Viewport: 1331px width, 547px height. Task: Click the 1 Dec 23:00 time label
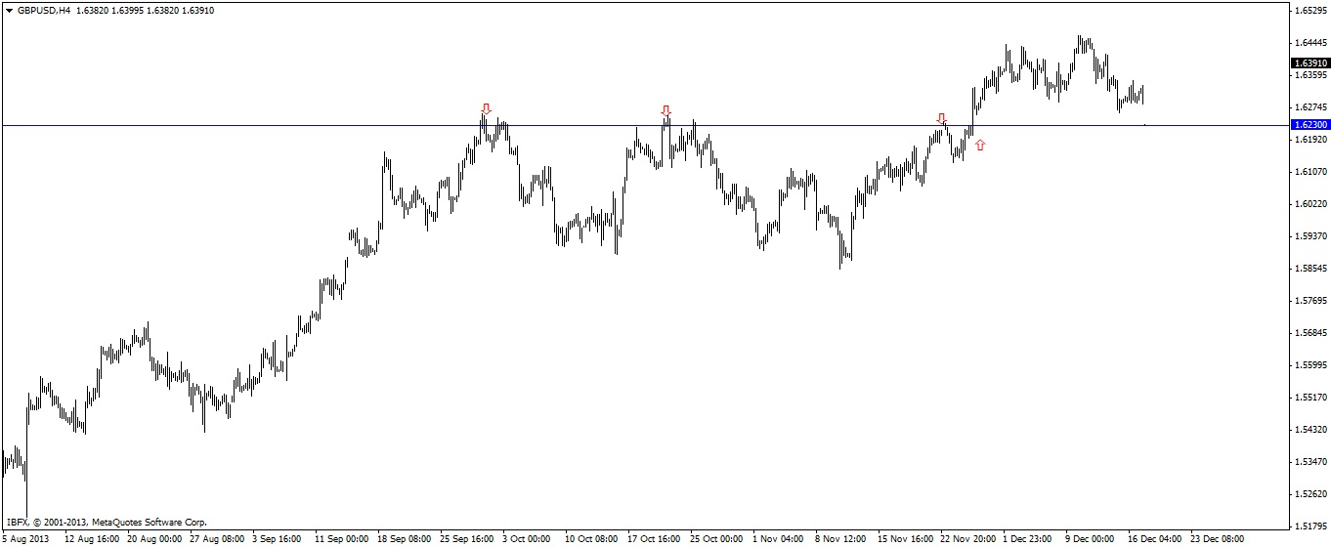[x=1027, y=539]
